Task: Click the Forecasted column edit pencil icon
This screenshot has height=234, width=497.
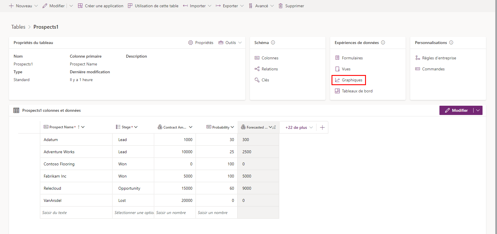Action: point(274,127)
